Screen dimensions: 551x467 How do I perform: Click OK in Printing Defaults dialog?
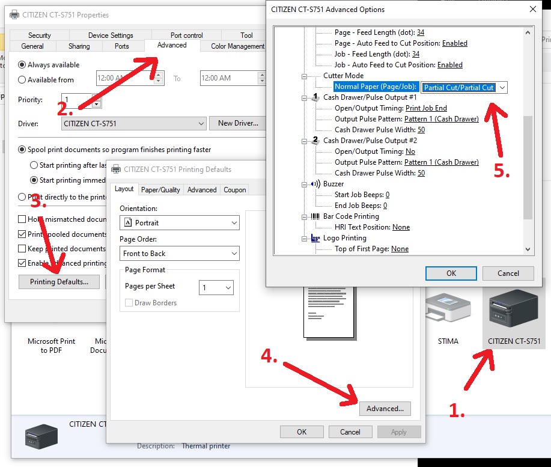click(x=302, y=432)
